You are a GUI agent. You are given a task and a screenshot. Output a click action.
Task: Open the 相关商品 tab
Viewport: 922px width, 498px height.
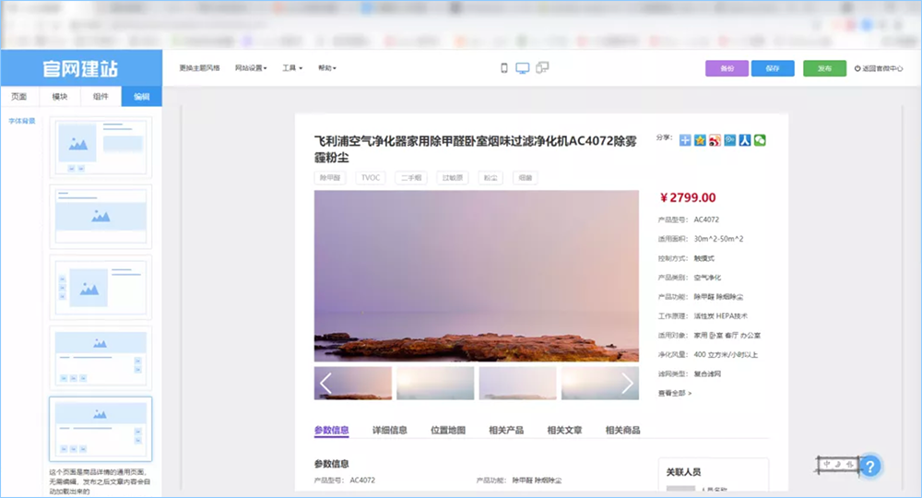[x=622, y=430]
